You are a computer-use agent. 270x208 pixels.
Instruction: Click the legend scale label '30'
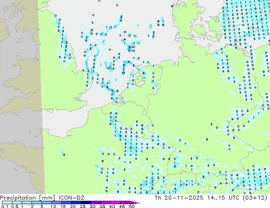pos(92,206)
